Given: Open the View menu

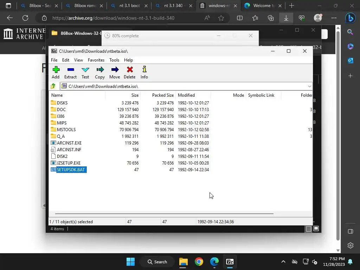Looking at the screenshot, I should pos(78,60).
